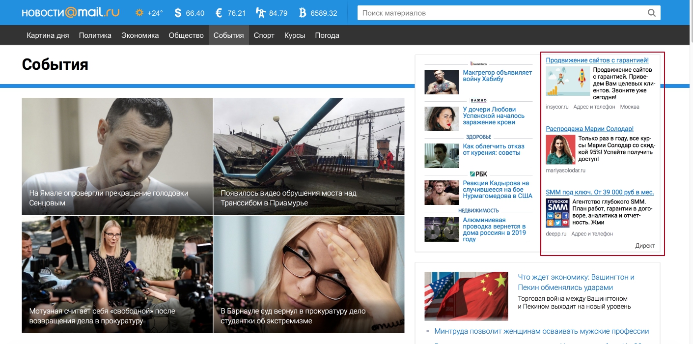This screenshot has height=344, width=693.
Task: Click the РБК source logo
Action: point(478,174)
